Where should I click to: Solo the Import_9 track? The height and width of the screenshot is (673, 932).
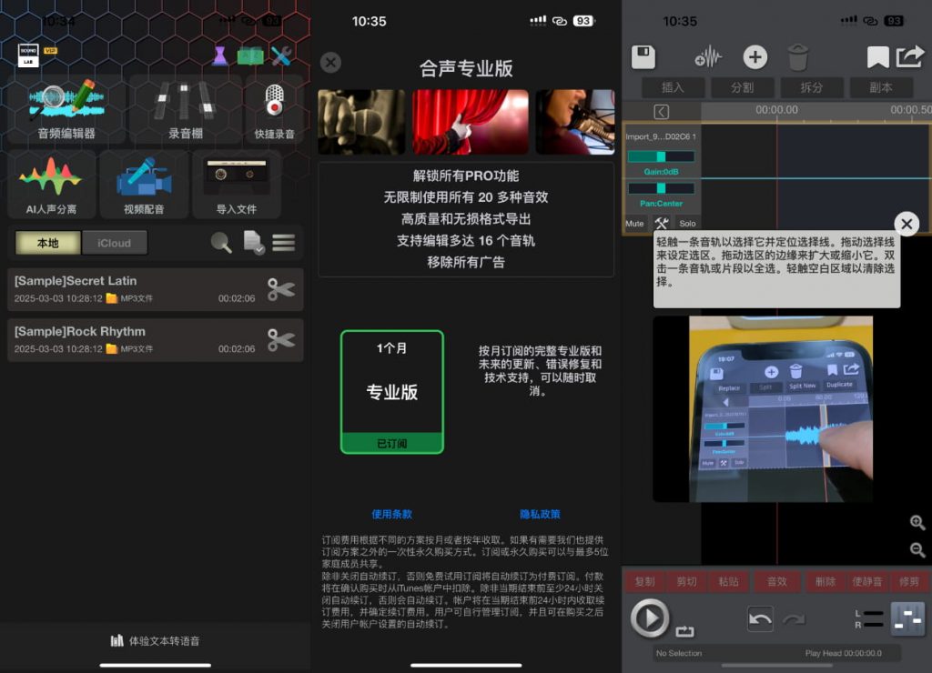click(x=687, y=223)
